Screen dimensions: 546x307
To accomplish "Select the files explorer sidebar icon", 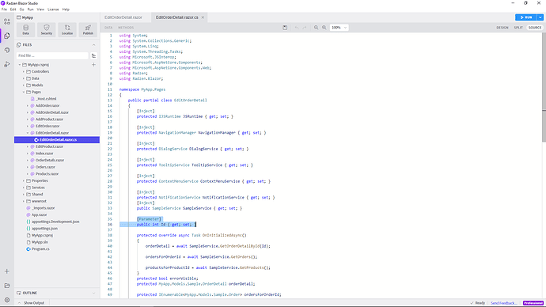I will [x=7, y=36].
